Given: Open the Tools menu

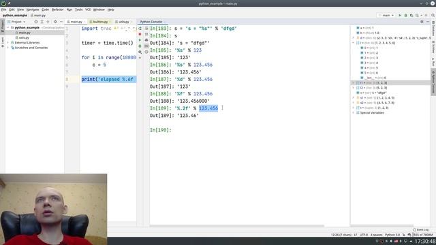Looking at the screenshot, I should click(x=79, y=10).
